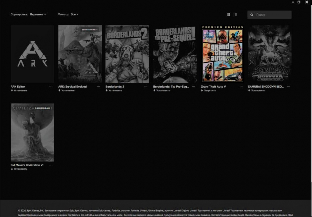Open options menu for ARK: Survival Evolved
This screenshot has width=312, height=217.
click(x=99, y=87)
